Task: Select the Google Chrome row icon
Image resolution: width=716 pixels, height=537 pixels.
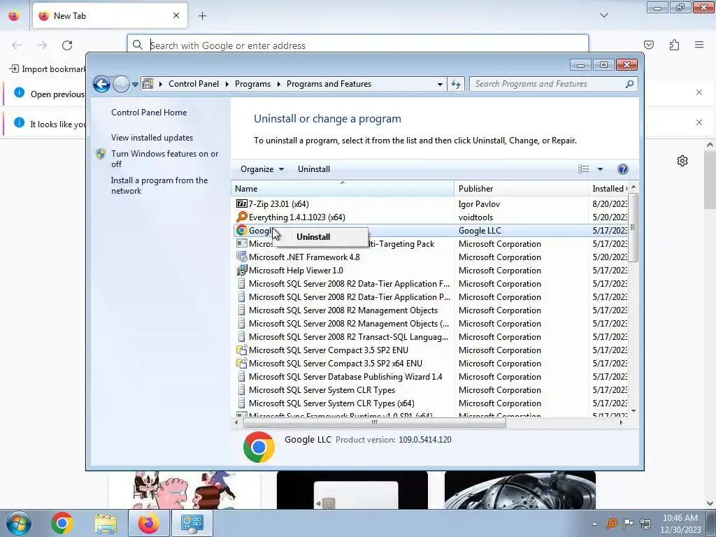Action: (241, 230)
